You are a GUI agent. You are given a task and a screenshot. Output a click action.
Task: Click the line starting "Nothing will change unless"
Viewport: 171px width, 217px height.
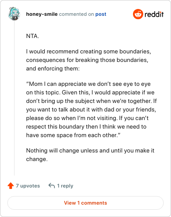coord(90,151)
